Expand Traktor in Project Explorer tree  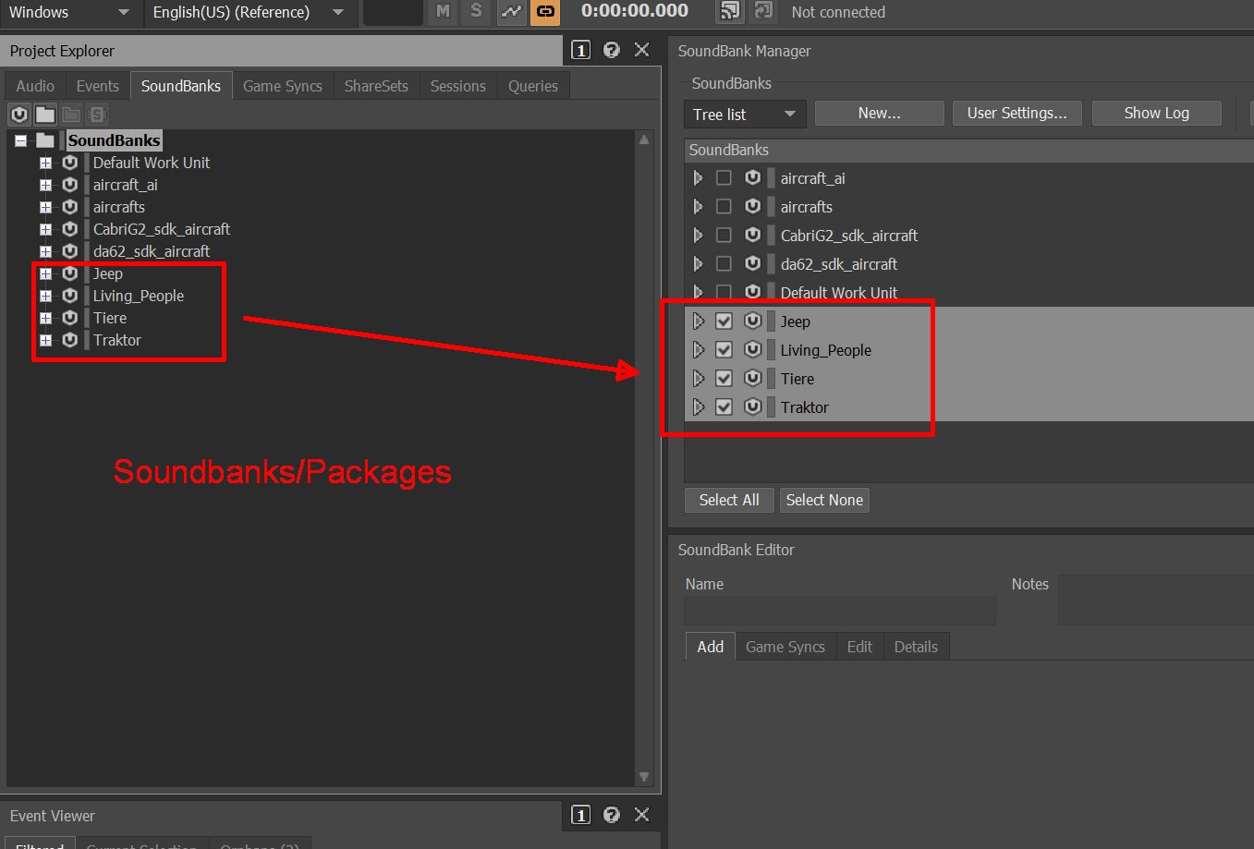point(44,340)
